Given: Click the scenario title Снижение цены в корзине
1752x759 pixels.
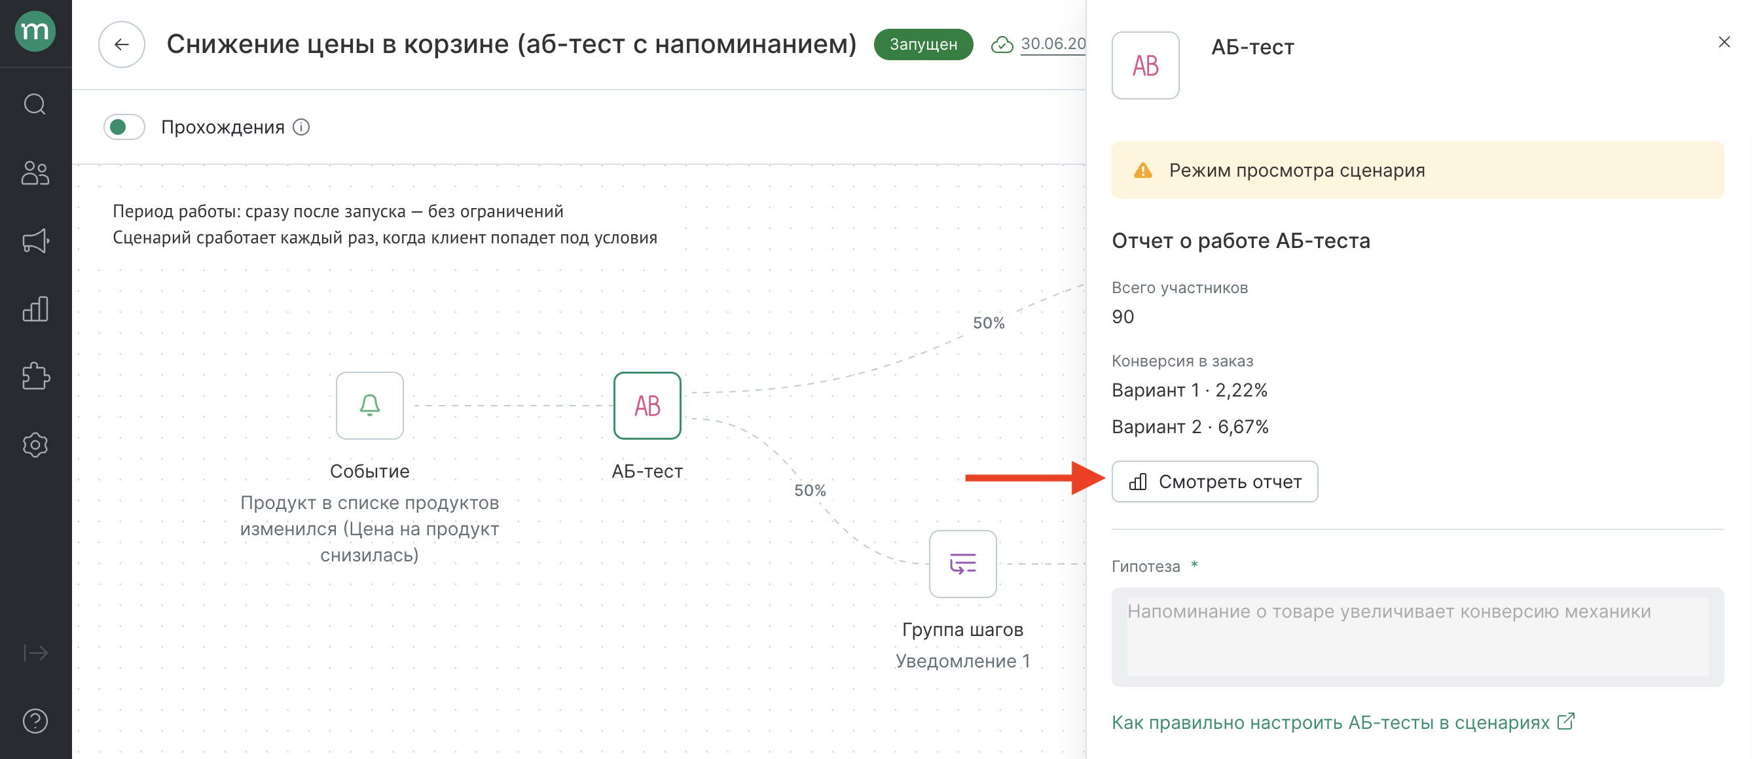Looking at the screenshot, I should [x=511, y=44].
